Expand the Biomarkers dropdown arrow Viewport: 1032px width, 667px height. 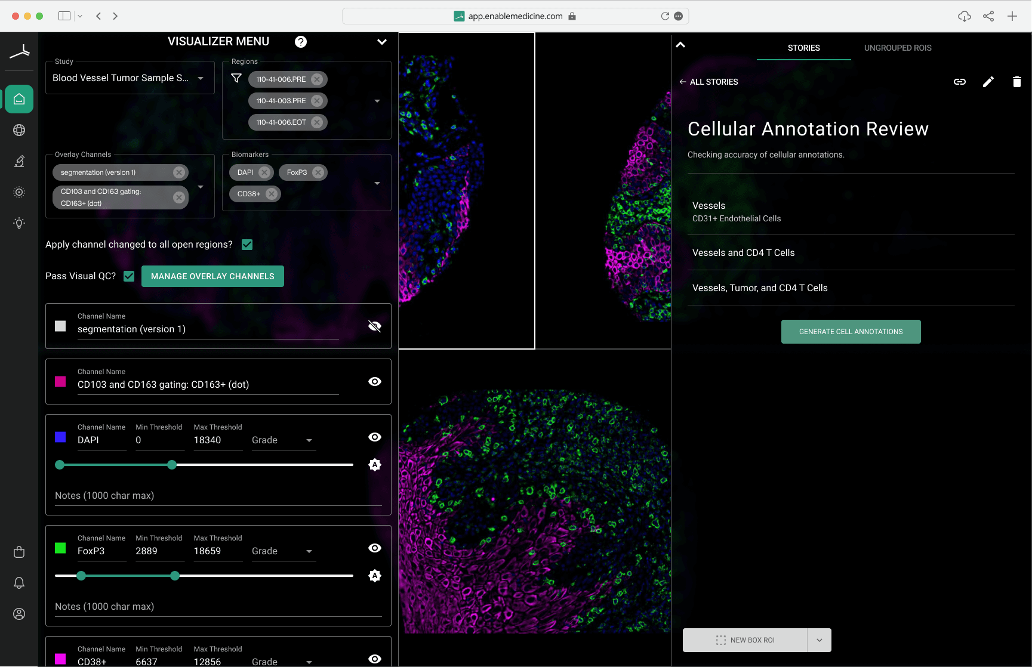point(377,183)
